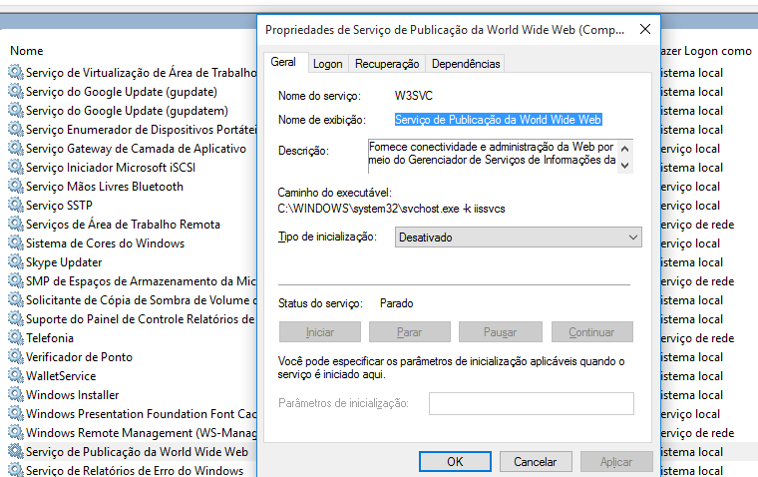Switch to the Logon tab
758x477 pixels.
click(327, 64)
